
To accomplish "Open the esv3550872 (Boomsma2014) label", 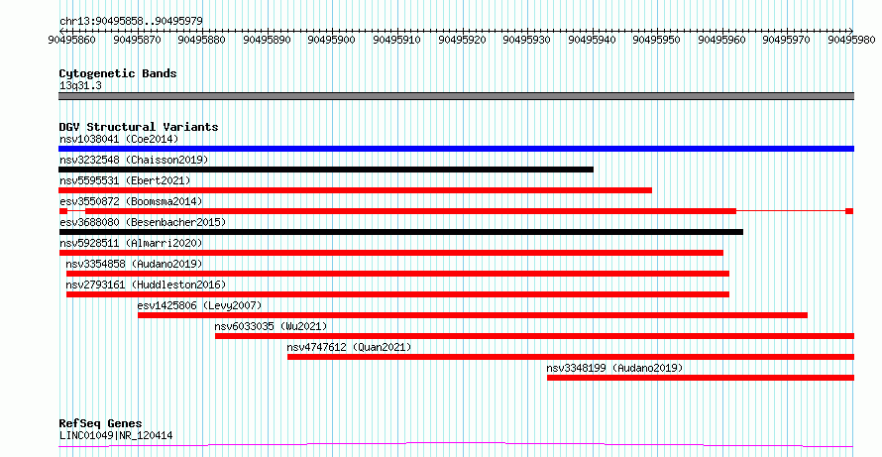I will [131, 201].
